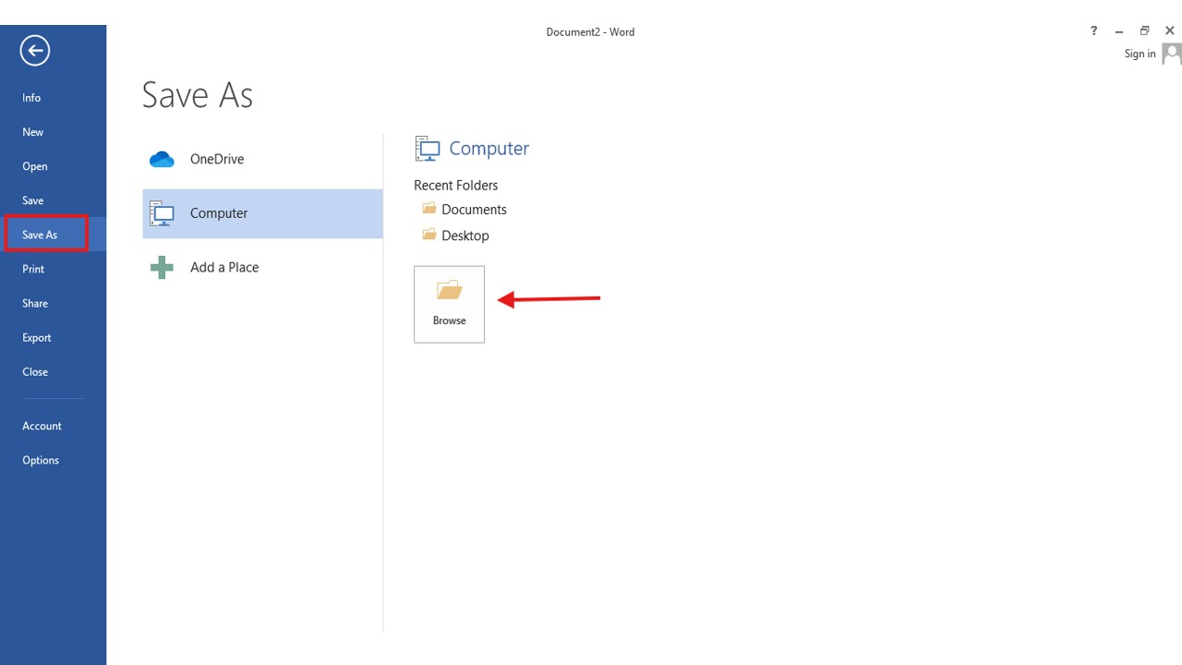This screenshot has width=1182, height=665.
Task: Click the back arrow circle icon
Action: [35, 51]
